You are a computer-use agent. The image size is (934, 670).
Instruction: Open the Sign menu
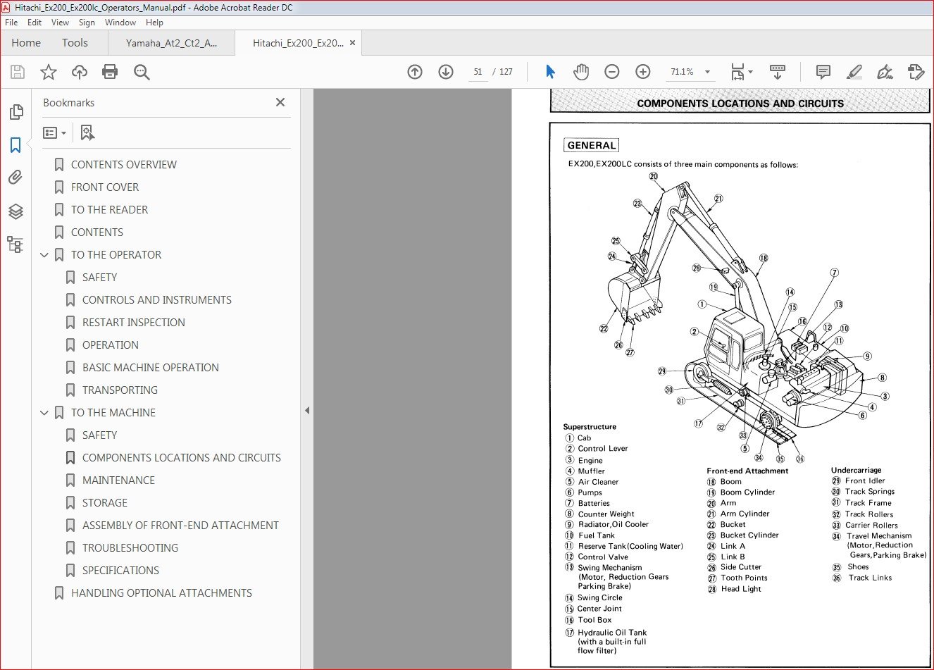[x=87, y=23]
